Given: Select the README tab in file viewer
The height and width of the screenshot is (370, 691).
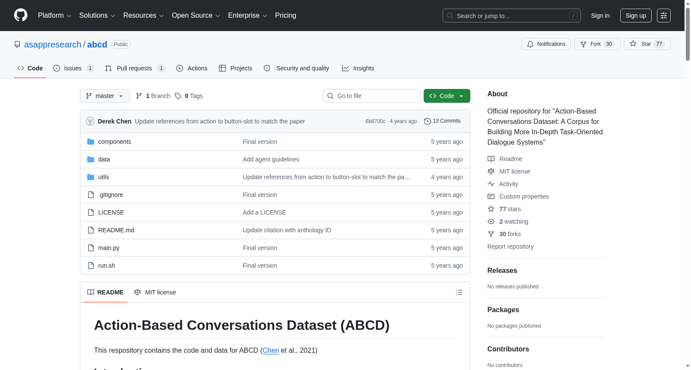Looking at the screenshot, I should click(x=105, y=292).
